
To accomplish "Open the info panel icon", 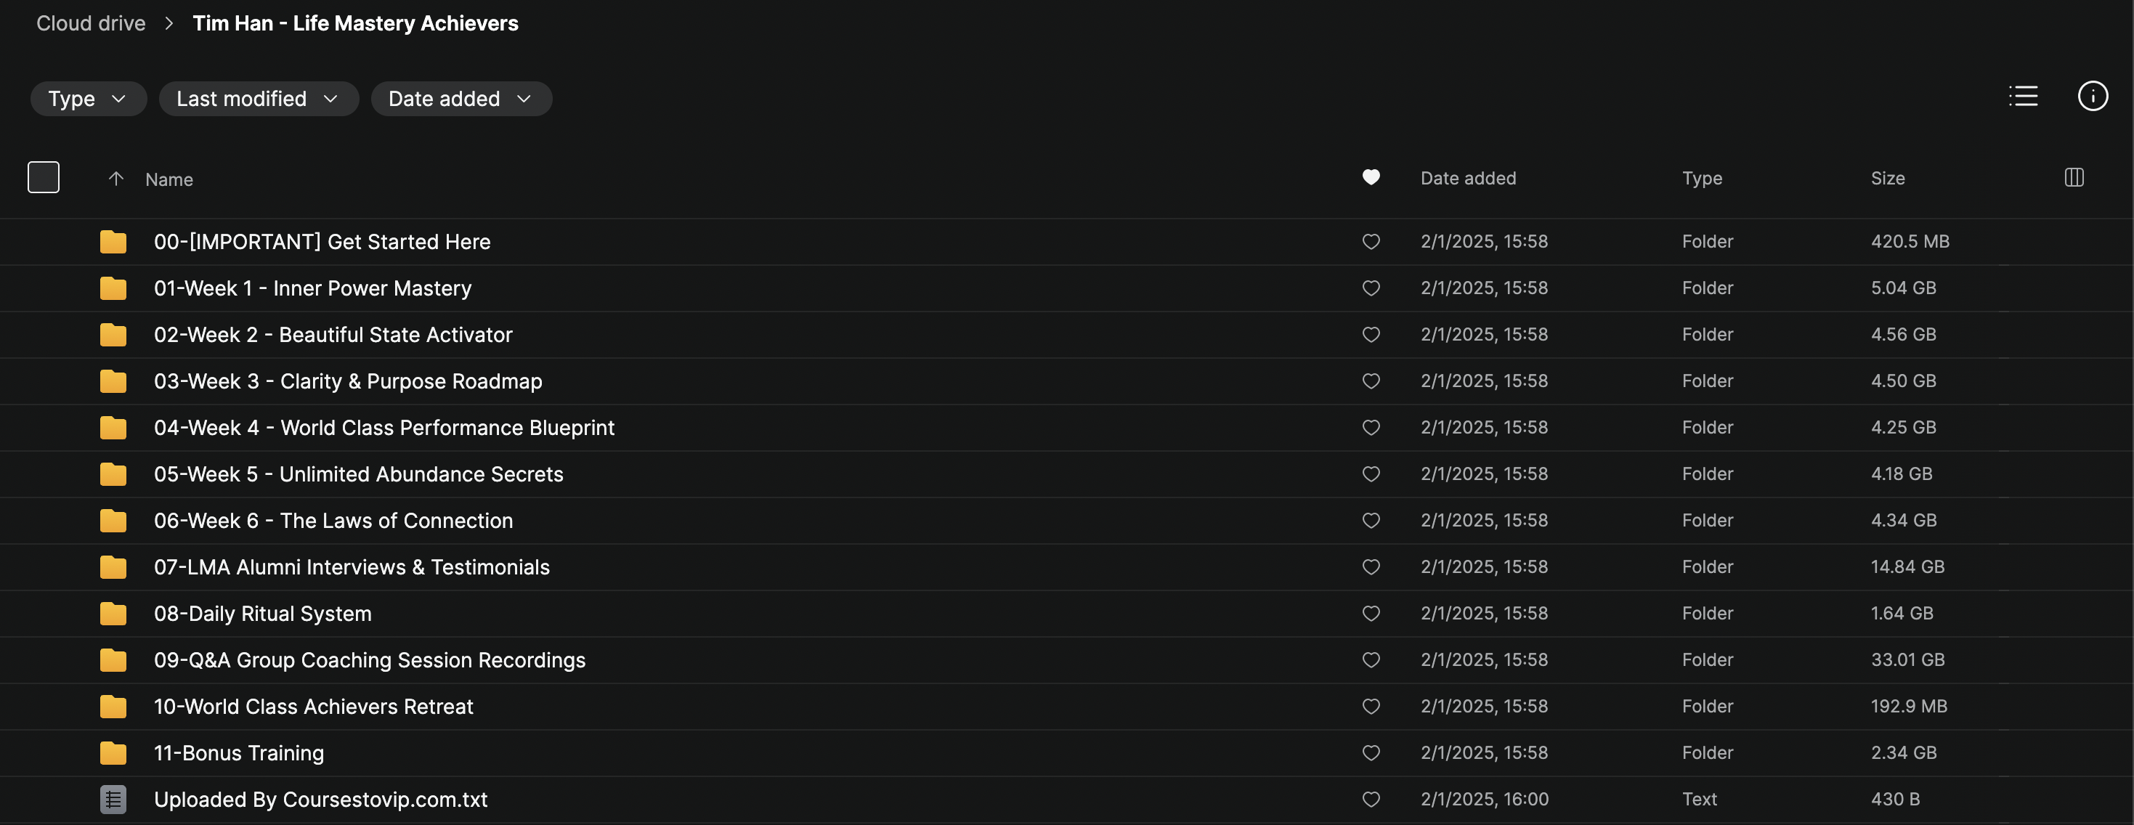I will point(2092,96).
